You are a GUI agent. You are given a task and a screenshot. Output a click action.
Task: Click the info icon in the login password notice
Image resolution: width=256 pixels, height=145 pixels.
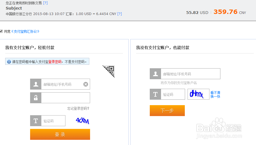click(x=9, y=62)
